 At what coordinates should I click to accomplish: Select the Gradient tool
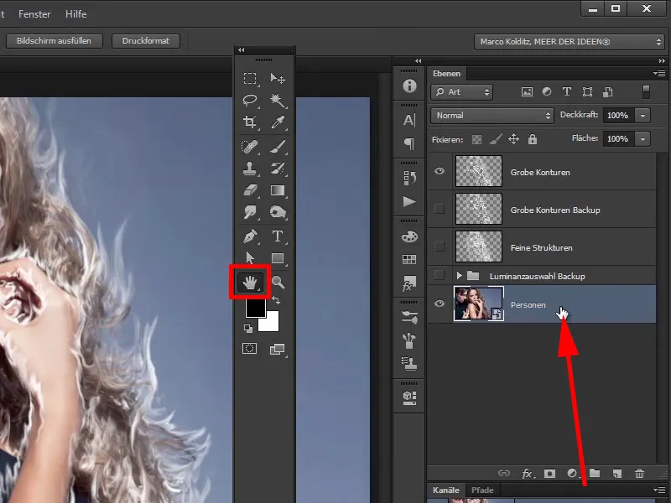pos(278,190)
